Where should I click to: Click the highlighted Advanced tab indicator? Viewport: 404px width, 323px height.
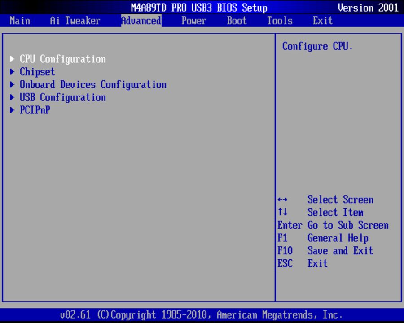tap(141, 21)
